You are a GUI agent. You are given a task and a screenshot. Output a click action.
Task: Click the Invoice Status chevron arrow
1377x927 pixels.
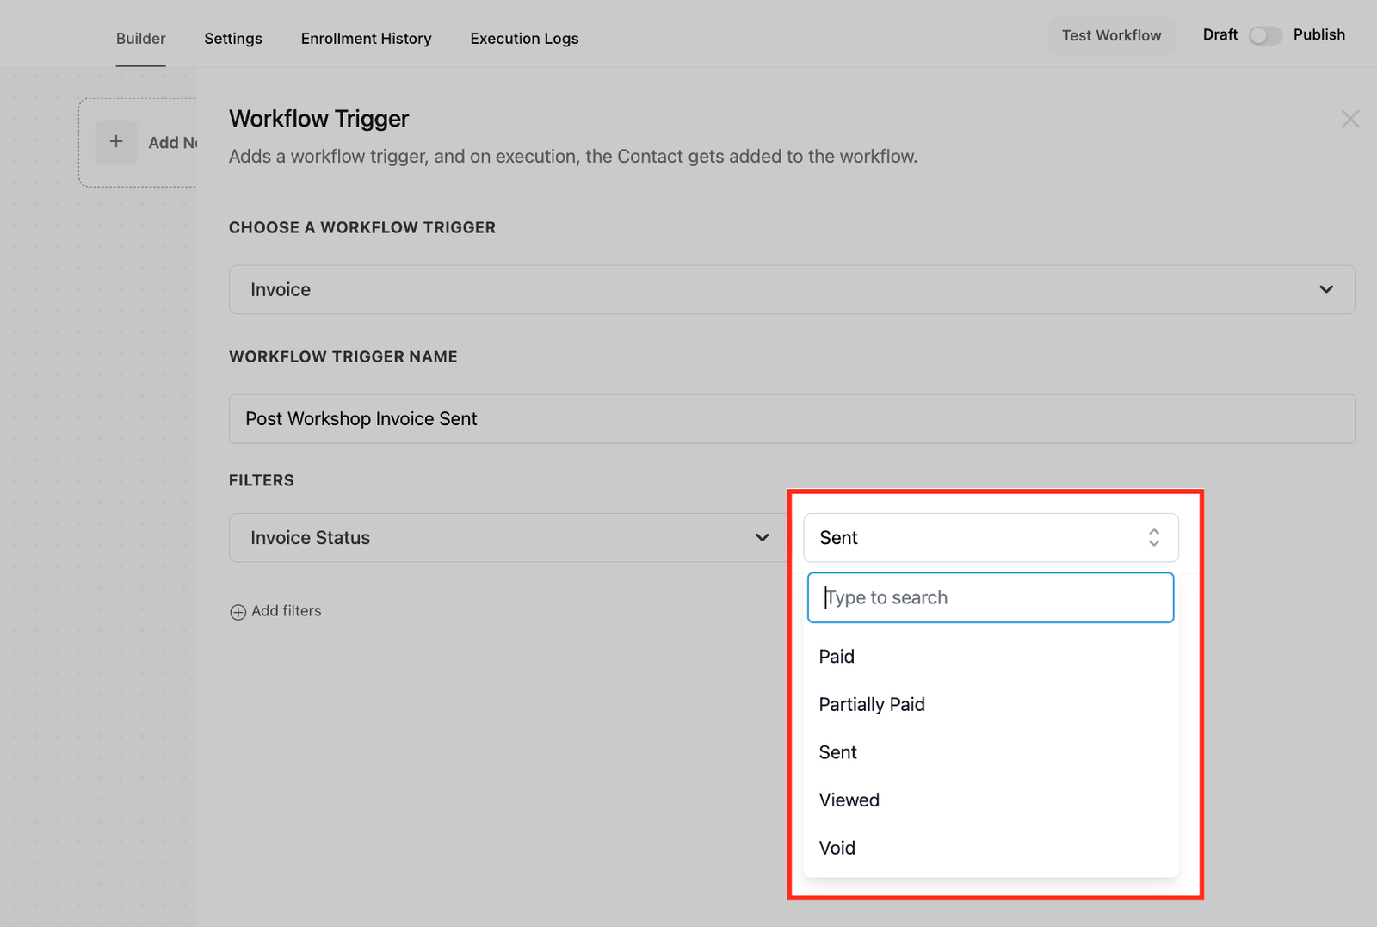click(762, 538)
